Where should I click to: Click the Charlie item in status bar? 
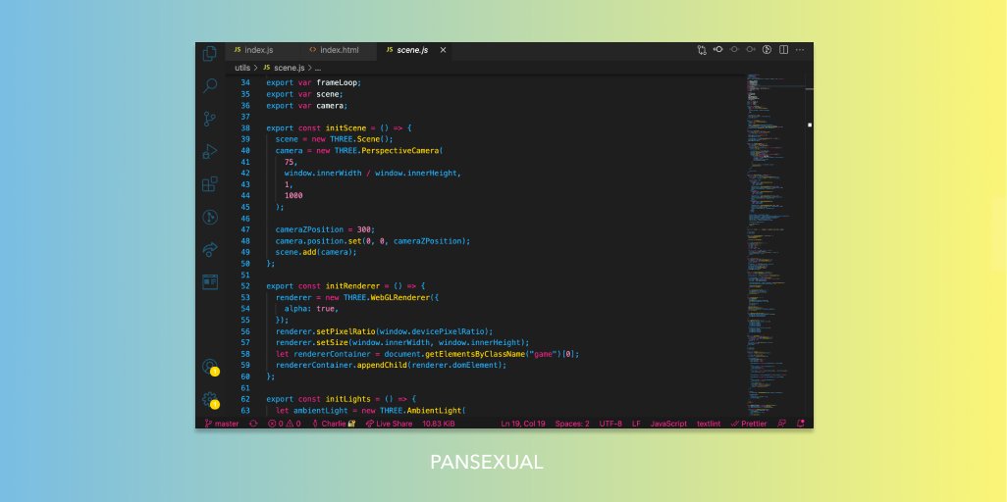coord(334,424)
